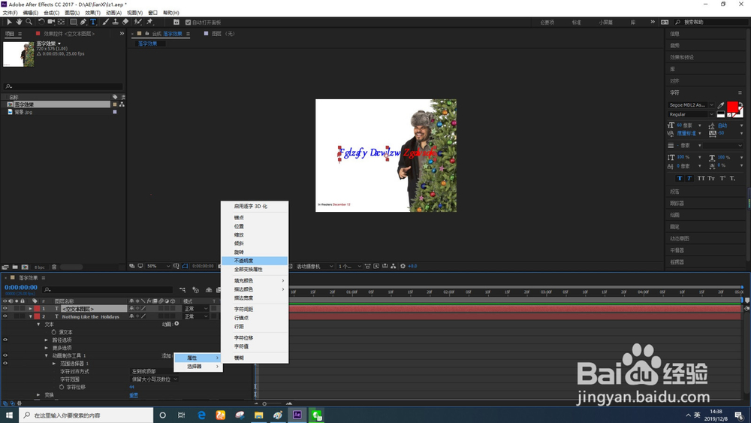Viewport: 751px width, 423px height.
Task: Click the 重置 link beside 变换
Action: 134,395
